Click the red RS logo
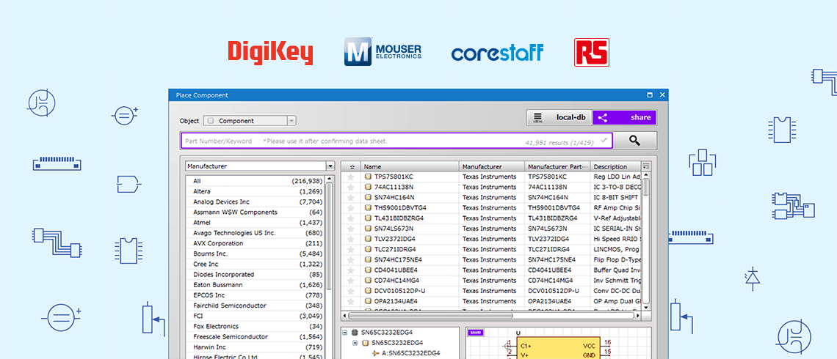Image resolution: width=837 pixels, height=359 pixels. (x=592, y=52)
